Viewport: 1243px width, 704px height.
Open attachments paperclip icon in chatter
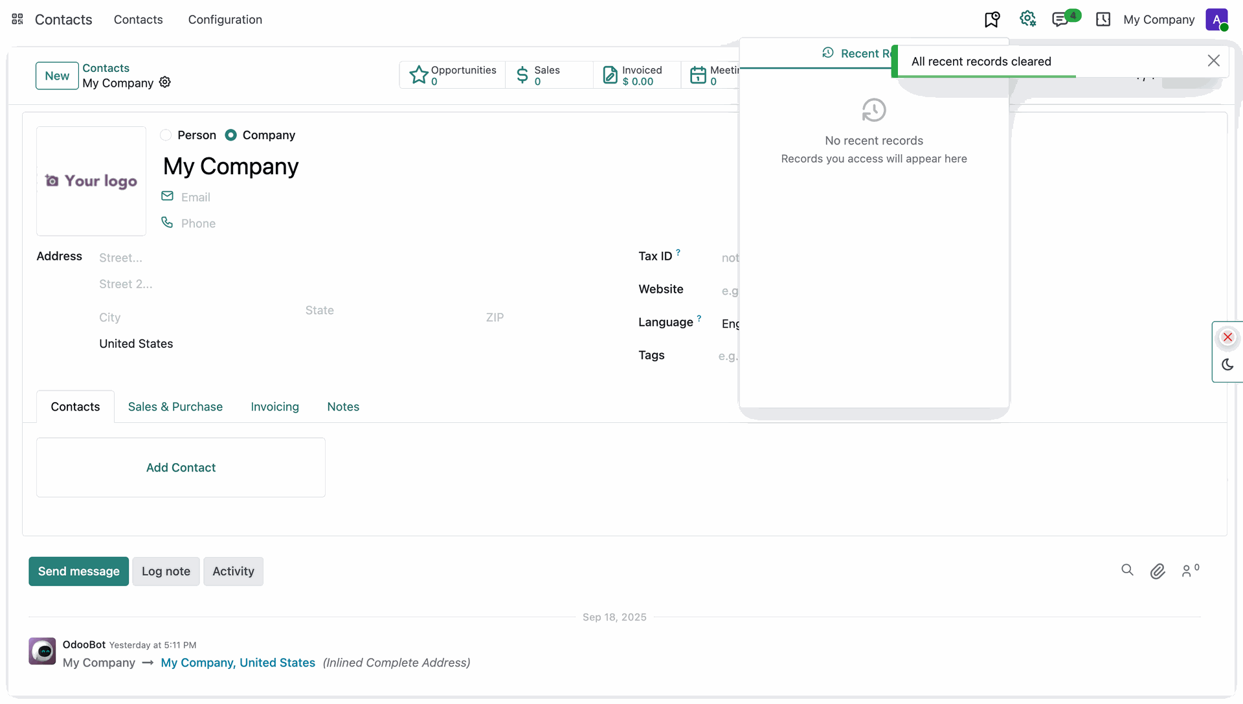click(x=1158, y=571)
